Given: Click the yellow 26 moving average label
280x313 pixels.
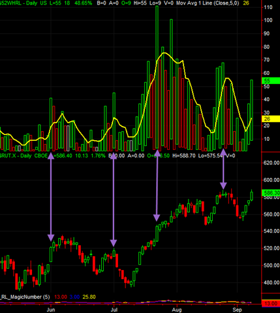Looking at the screenshot, I should pyautogui.click(x=270, y=119).
